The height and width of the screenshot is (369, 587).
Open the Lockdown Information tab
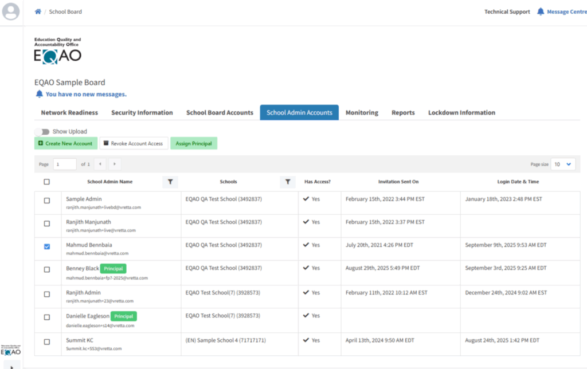(x=461, y=113)
